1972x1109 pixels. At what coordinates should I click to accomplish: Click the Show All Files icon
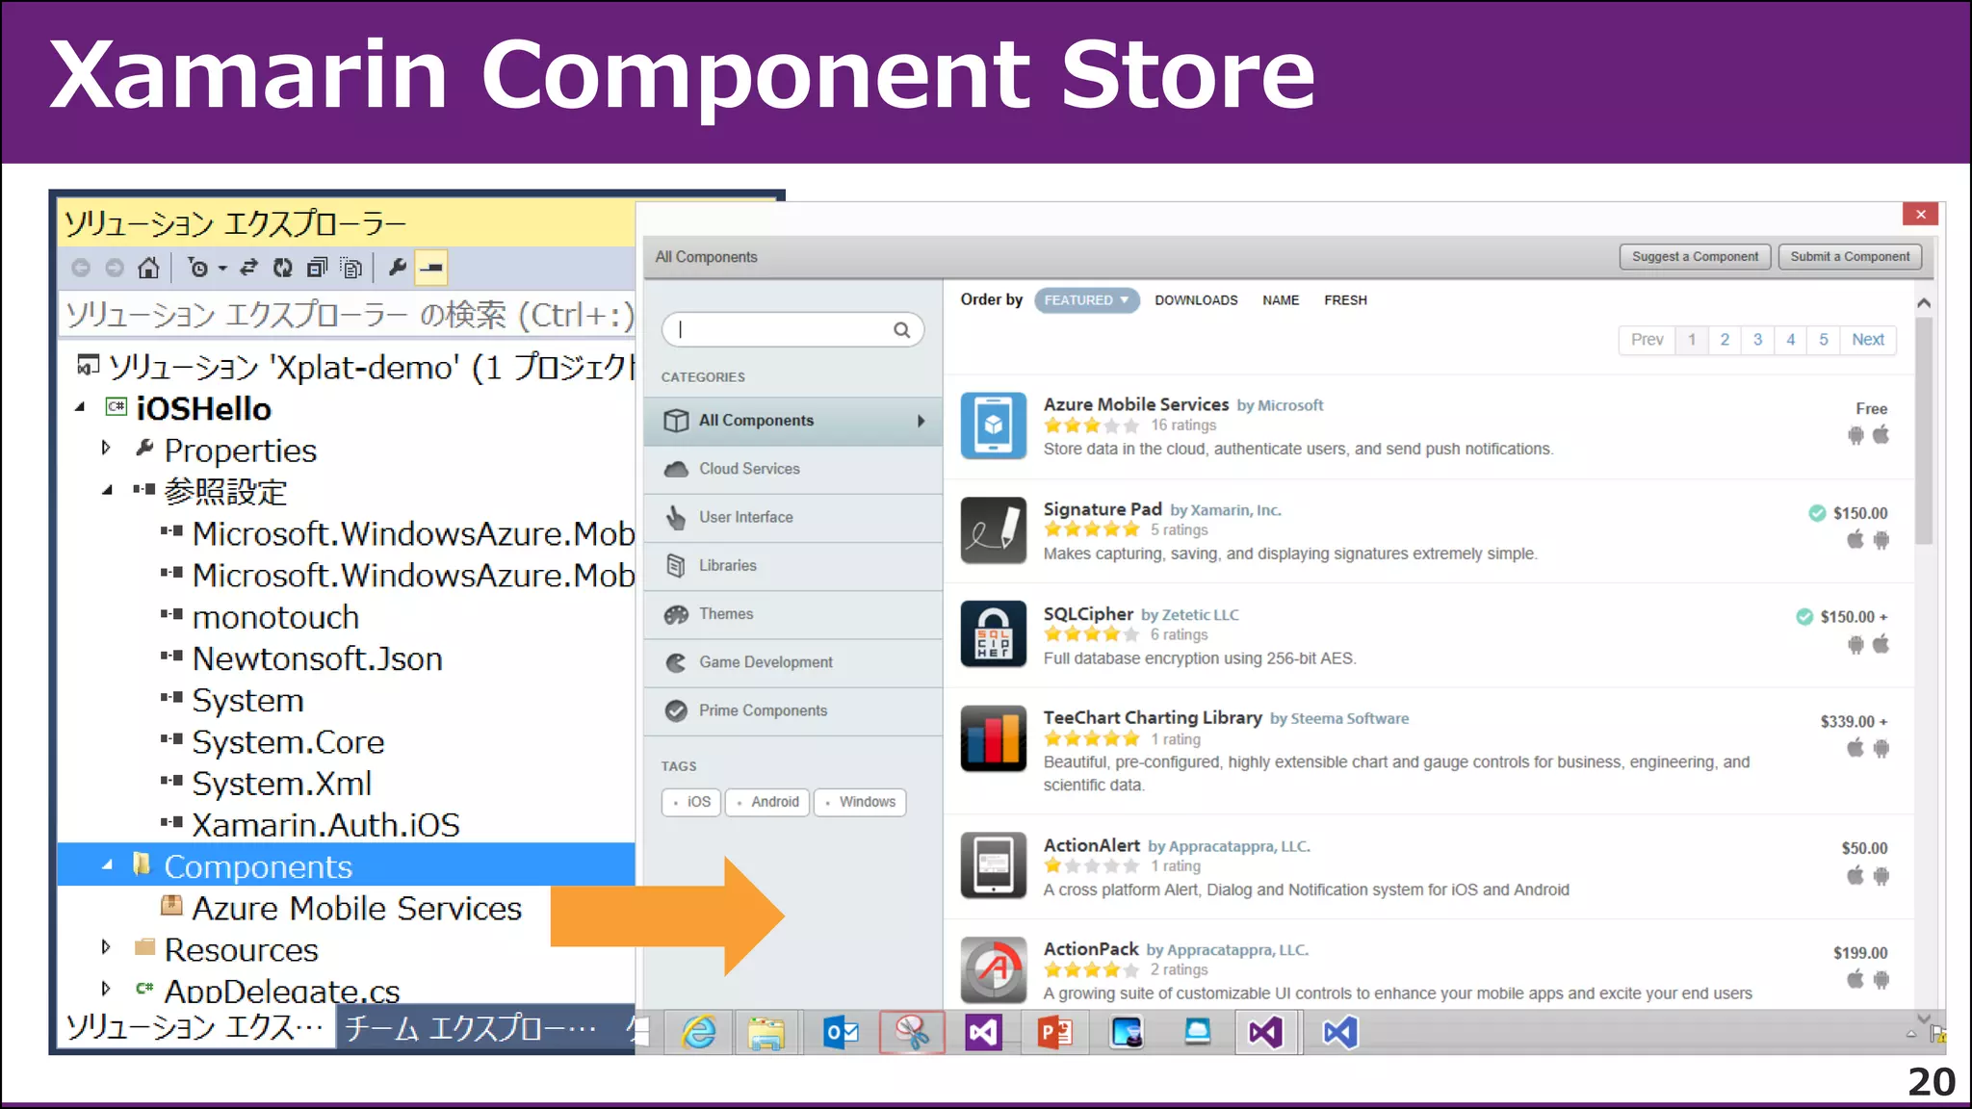351,268
